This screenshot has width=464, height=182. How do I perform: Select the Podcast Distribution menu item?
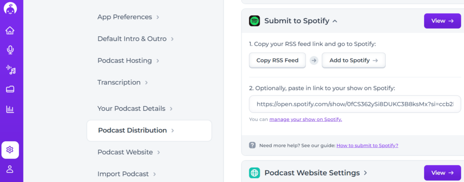[149, 130]
